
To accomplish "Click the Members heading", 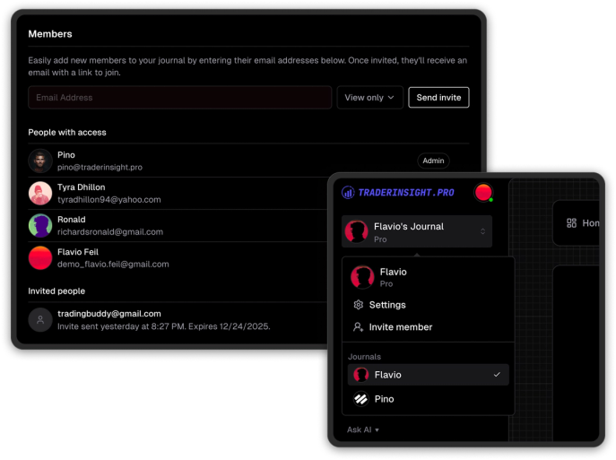I will (x=50, y=34).
